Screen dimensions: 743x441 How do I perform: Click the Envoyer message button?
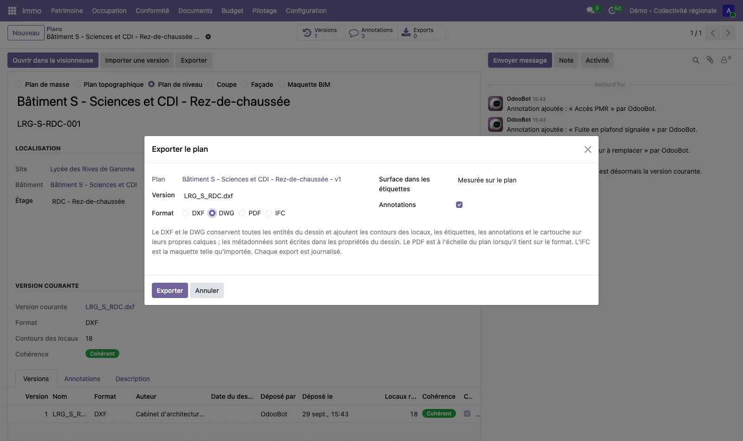point(520,60)
